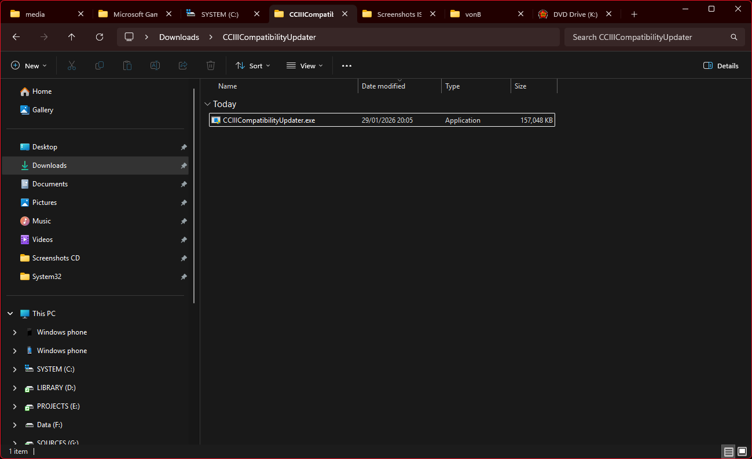The height and width of the screenshot is (459, 752).
Task: Open the View dropdown menu
Action: pos(305,66)
